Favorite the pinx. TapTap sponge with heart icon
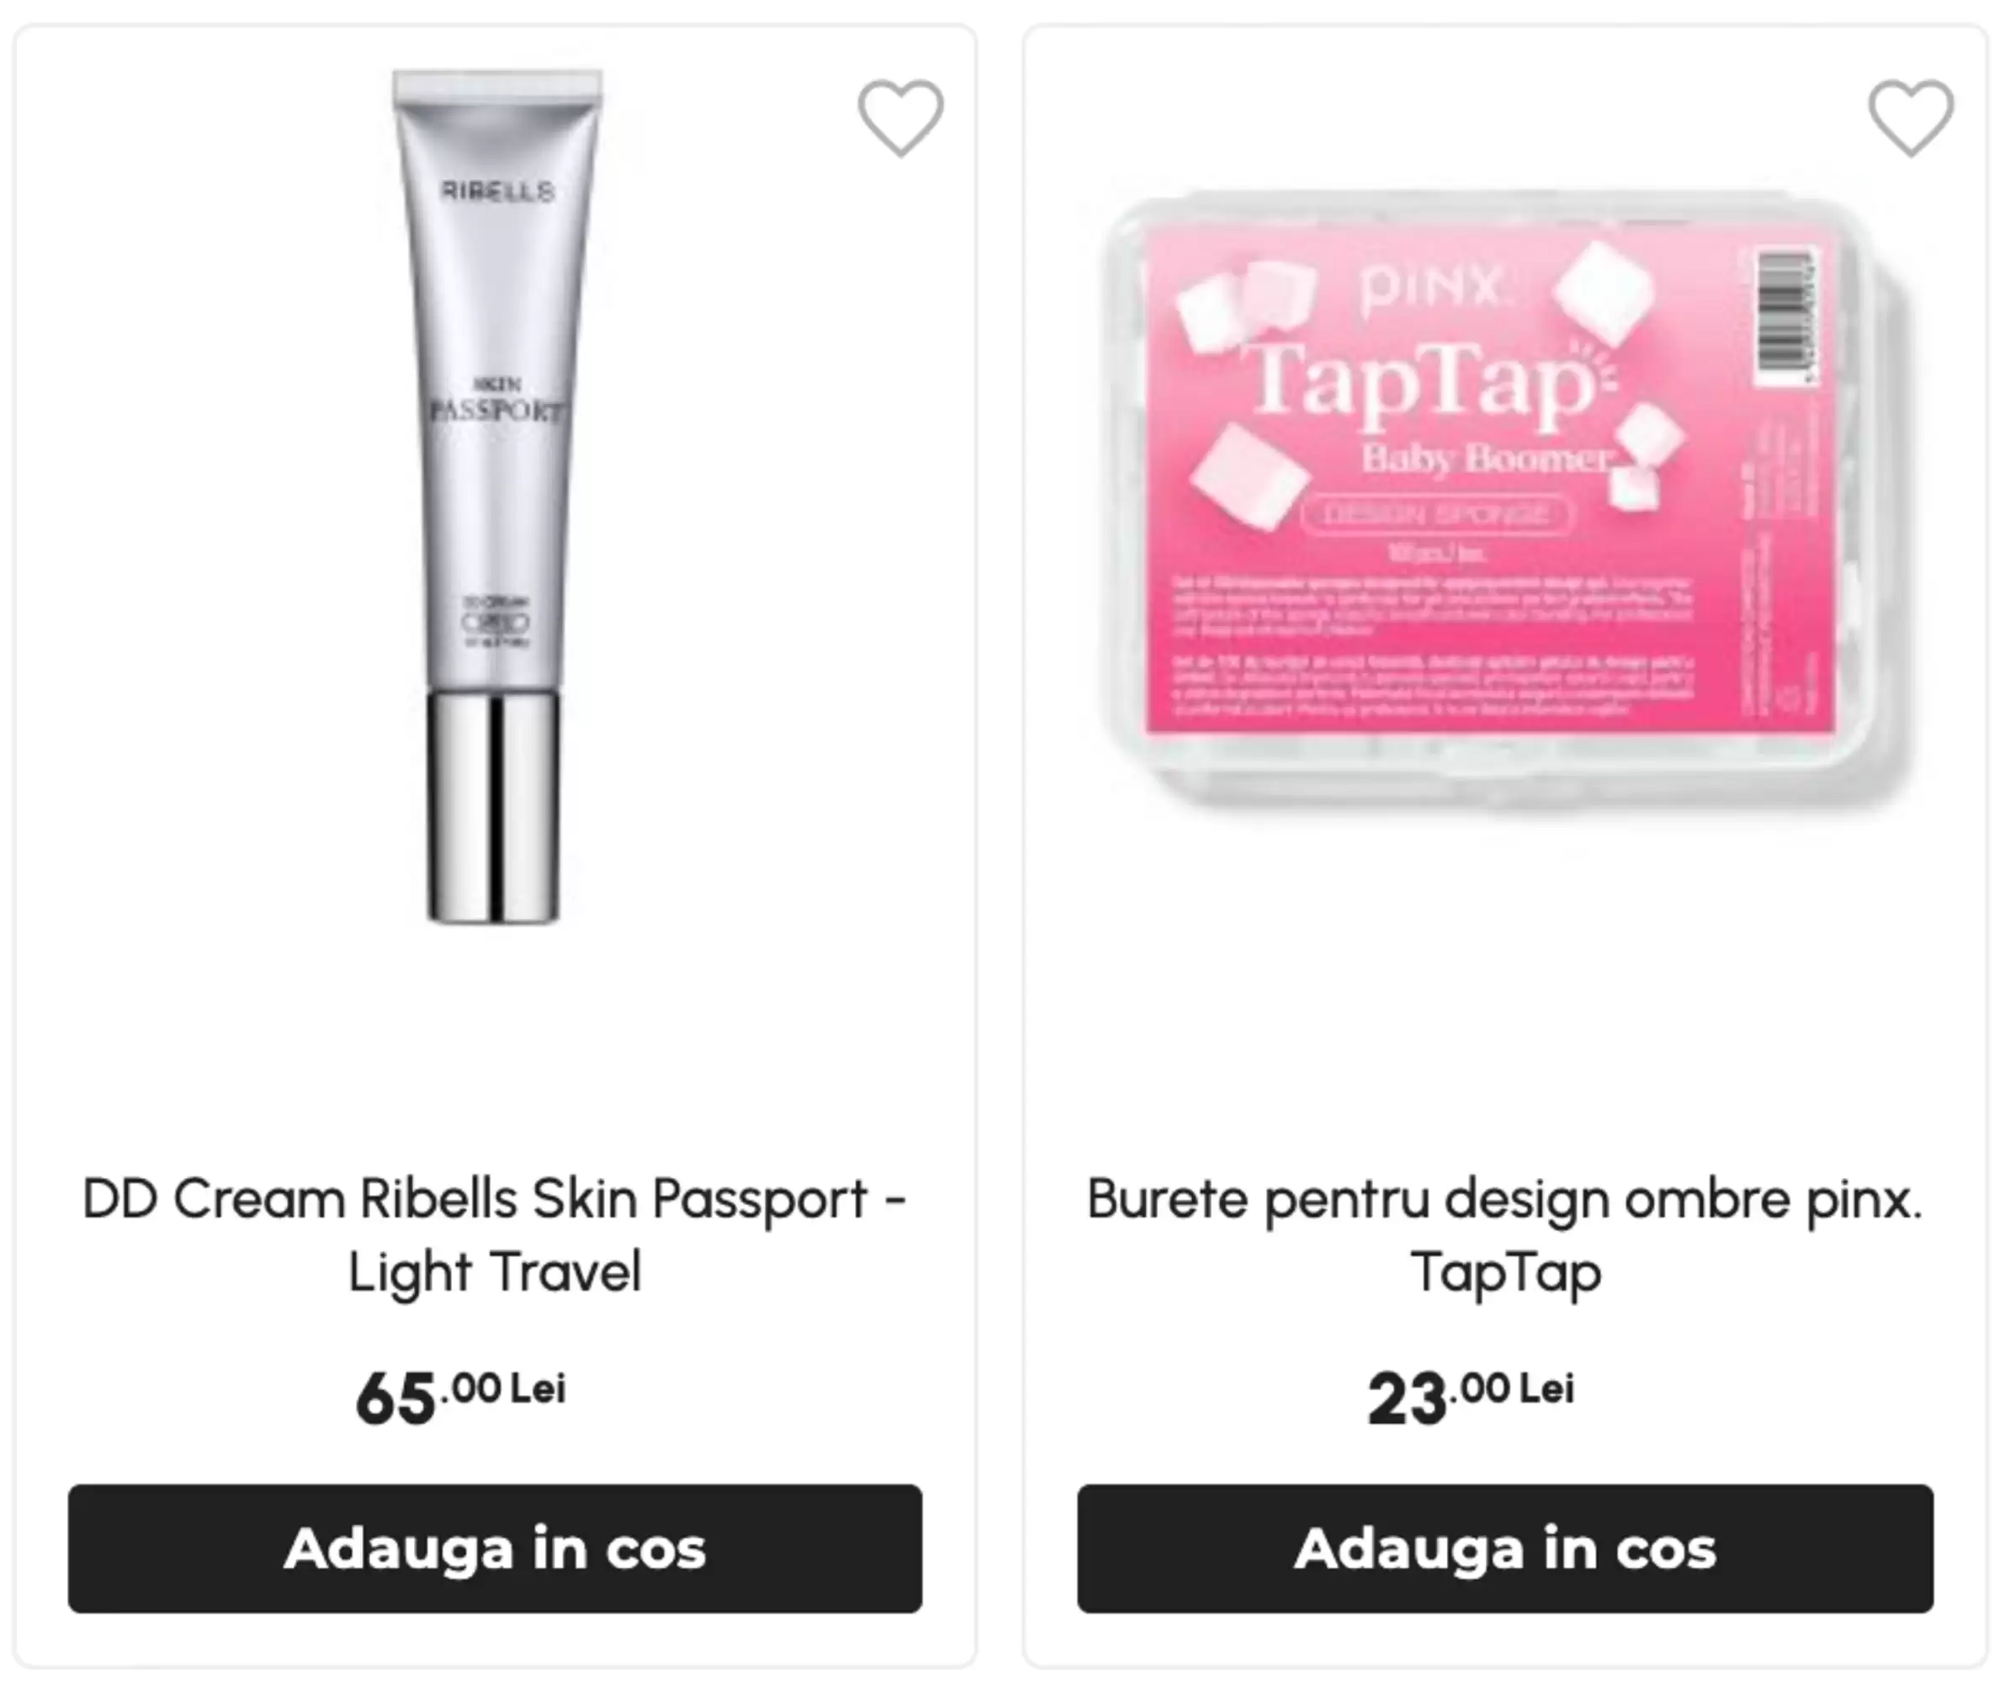The image size is (2005, 1683). tap(1911, 118)
